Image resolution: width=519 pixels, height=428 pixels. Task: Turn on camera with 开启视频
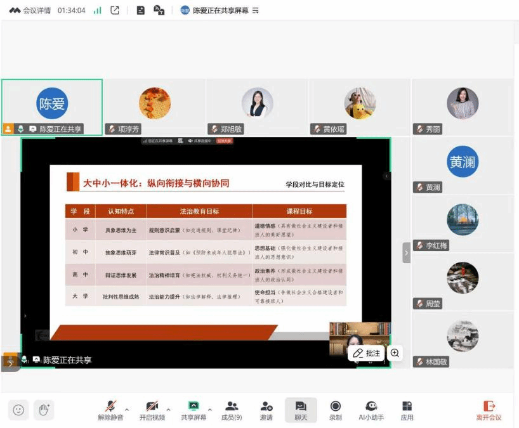tap(152, 410)
